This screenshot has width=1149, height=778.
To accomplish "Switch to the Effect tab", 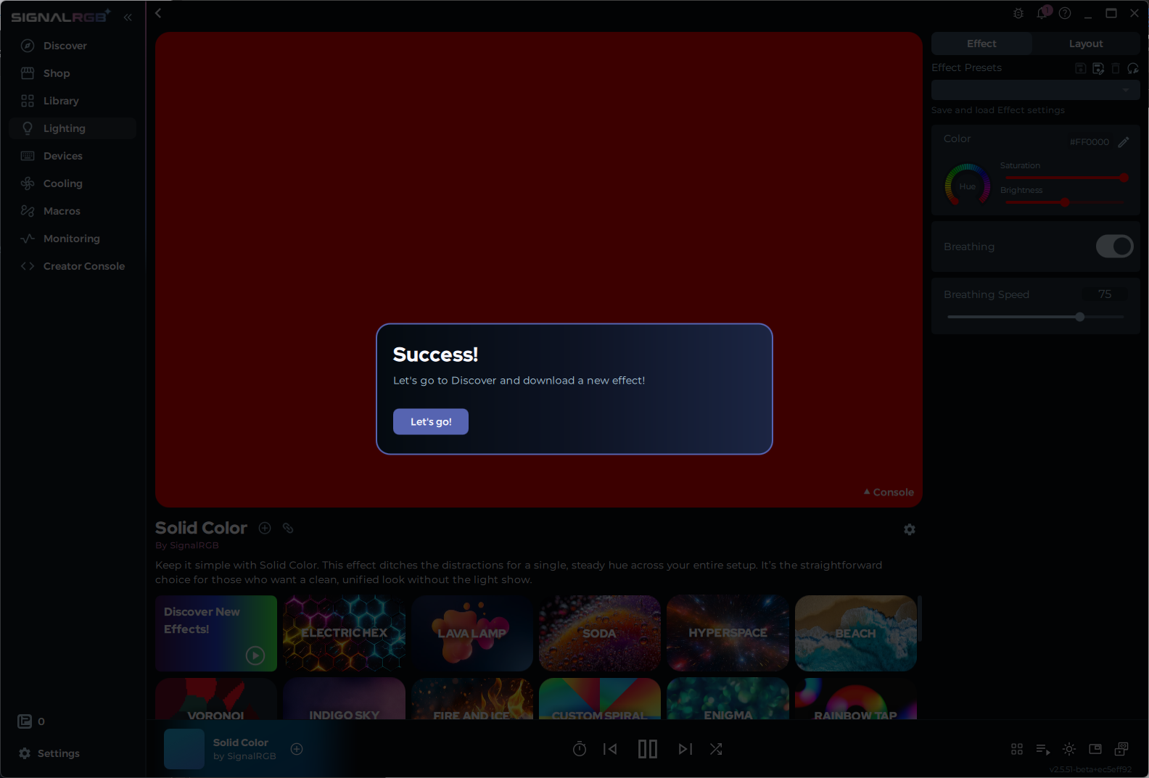I will pyautogui.click(x=981, y=44).
